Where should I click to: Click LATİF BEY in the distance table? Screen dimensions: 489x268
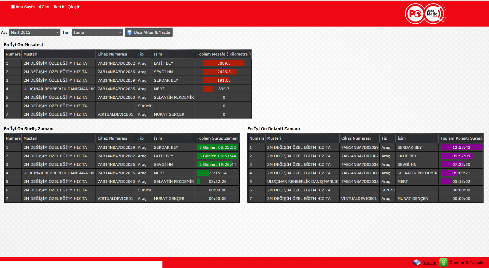tap(163, 63)
